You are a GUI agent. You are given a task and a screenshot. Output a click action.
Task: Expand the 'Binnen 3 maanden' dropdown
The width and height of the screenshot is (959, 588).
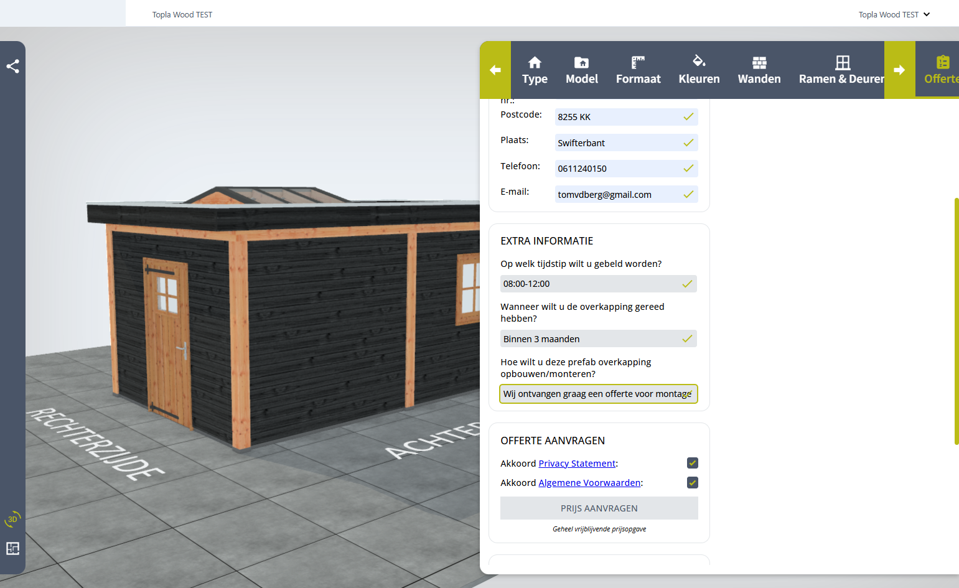pos(599,338)
